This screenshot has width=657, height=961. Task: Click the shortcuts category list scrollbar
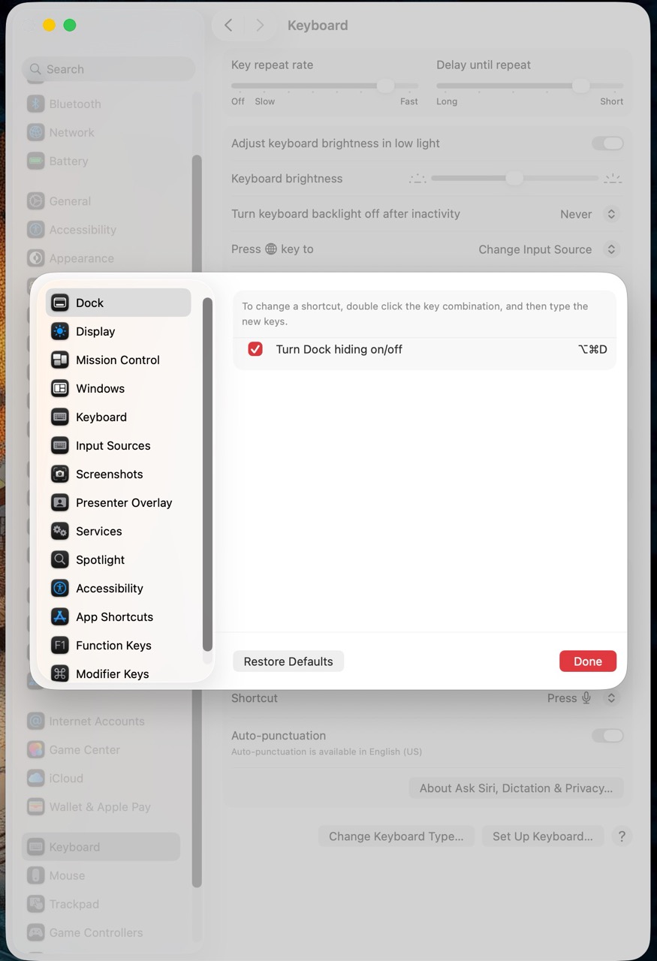point(207,474)
